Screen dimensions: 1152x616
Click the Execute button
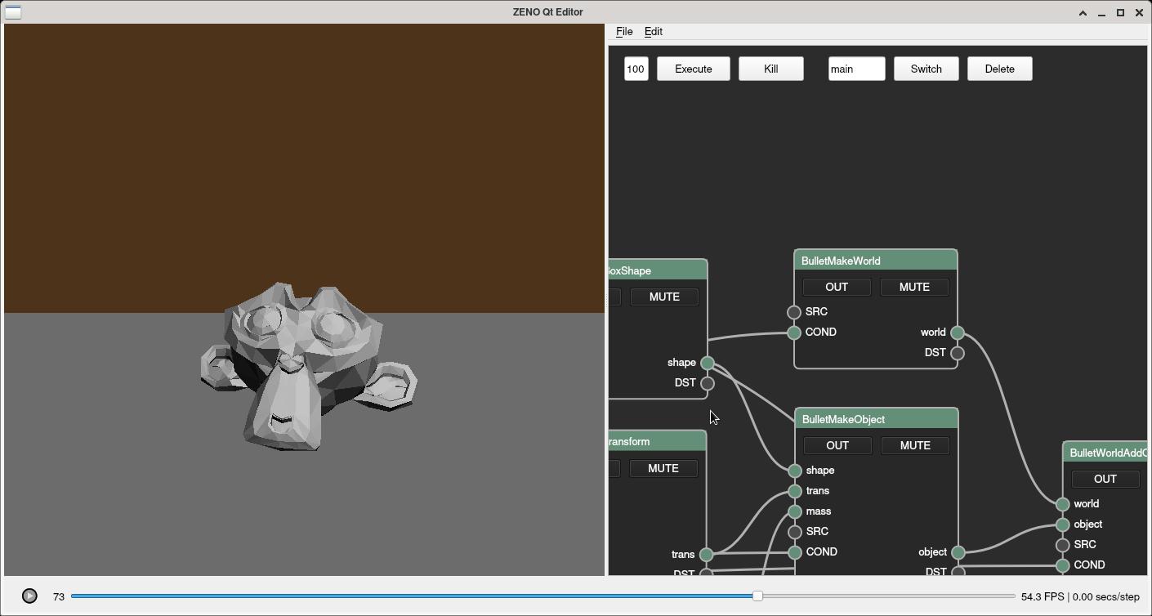coord(694,69)
